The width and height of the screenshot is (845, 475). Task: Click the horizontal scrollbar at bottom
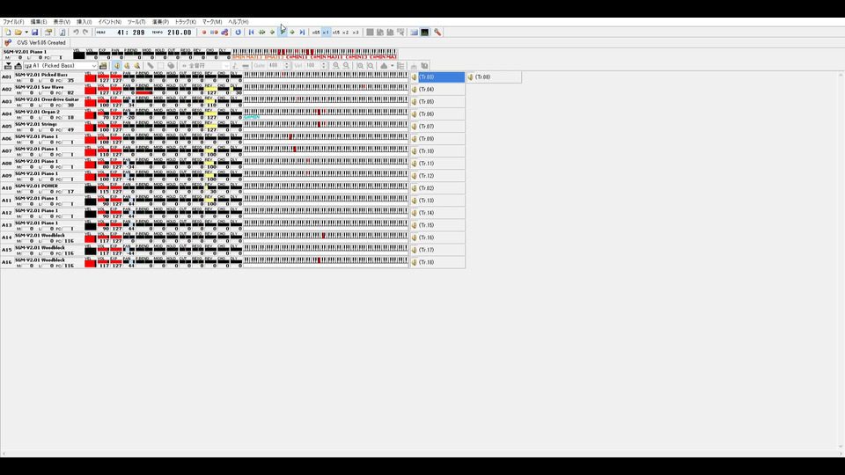click(421, 454)
